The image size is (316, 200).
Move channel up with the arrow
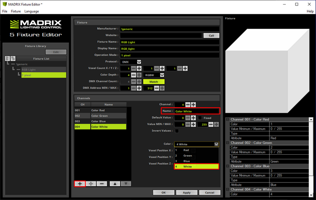115,184
